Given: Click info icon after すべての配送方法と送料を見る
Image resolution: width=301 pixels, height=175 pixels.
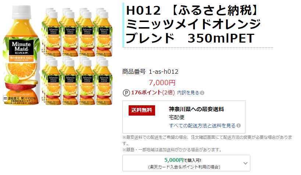Looking at the screenshot, I should click(x=239, y=125).
